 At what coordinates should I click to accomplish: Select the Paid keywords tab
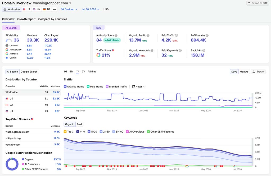coord(79,124)
